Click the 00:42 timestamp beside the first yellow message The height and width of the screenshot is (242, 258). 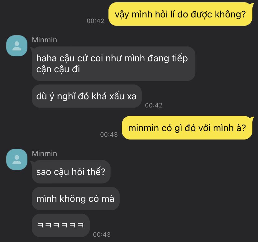pos(95,21)
